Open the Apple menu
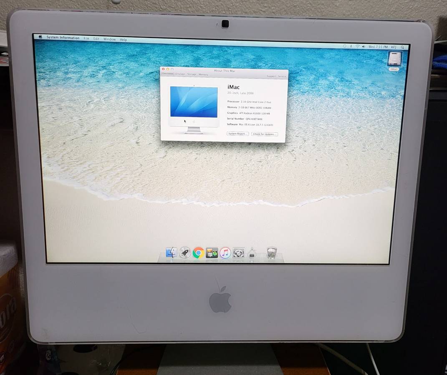 tap(40, 37)
